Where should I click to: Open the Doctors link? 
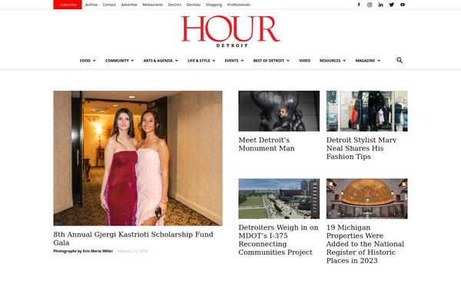[x=174, y=5]
